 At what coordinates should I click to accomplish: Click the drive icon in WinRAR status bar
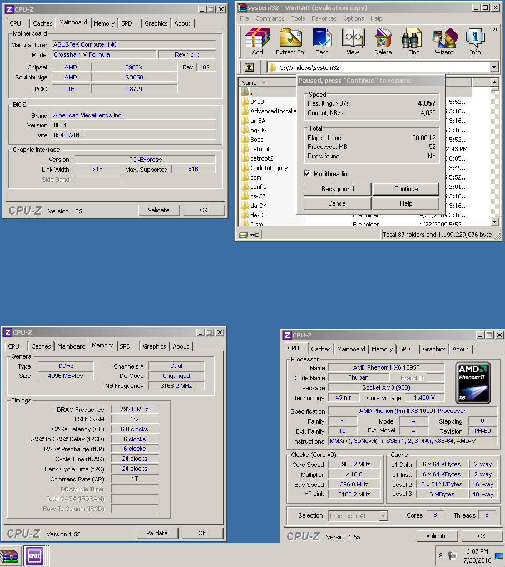(x=244, y=235)
